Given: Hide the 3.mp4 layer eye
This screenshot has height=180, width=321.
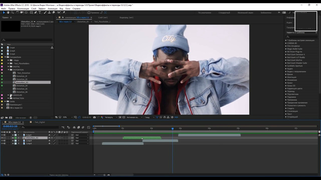Looking at the screenshot, I should tap(2, 143).
